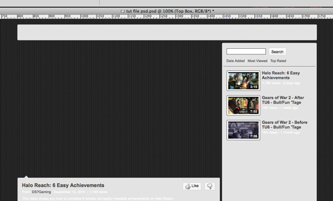The width and height of the screenshot is (333, 201).
Task: Click the 1,190 views text under main heading
Action: point(98,192)
